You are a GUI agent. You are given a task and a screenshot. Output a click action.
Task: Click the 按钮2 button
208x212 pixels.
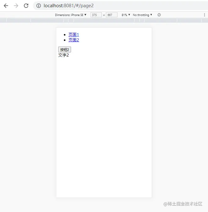coord(64,49)
